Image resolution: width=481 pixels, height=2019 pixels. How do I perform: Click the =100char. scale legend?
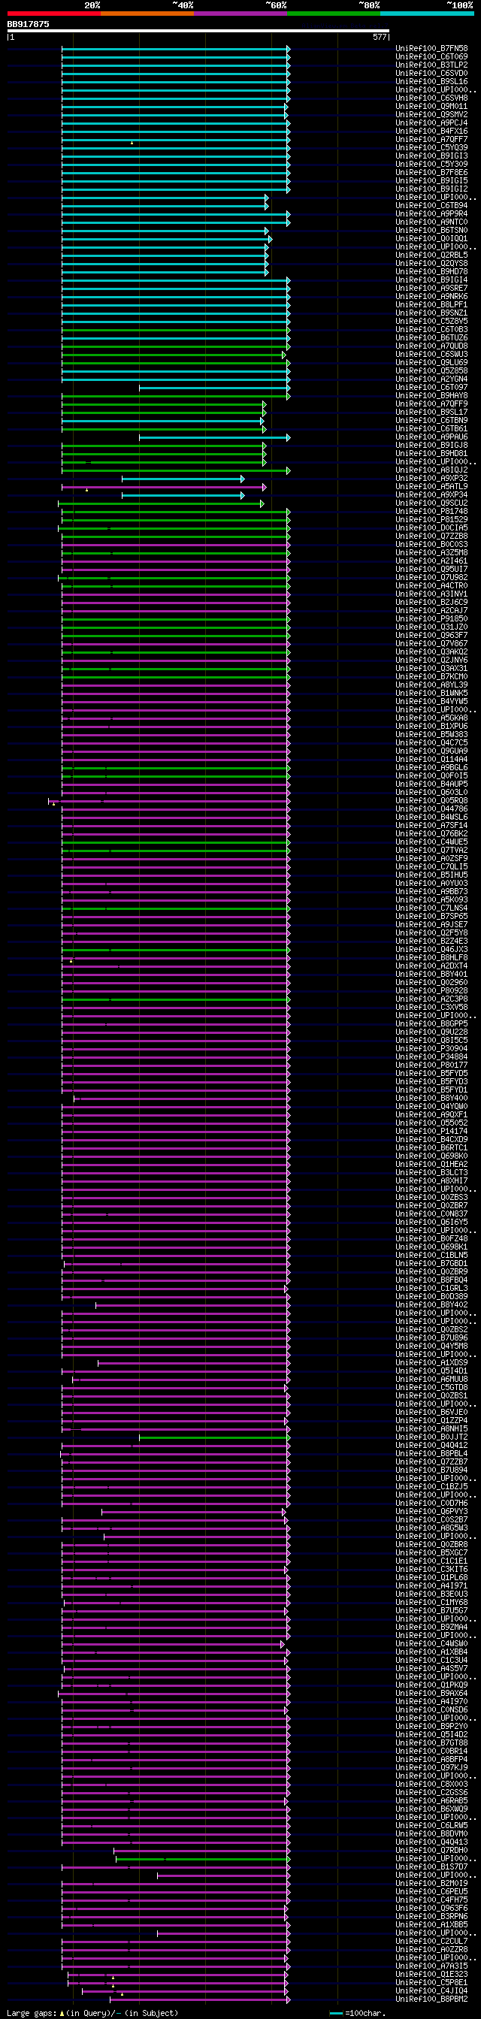[358, 2014]
